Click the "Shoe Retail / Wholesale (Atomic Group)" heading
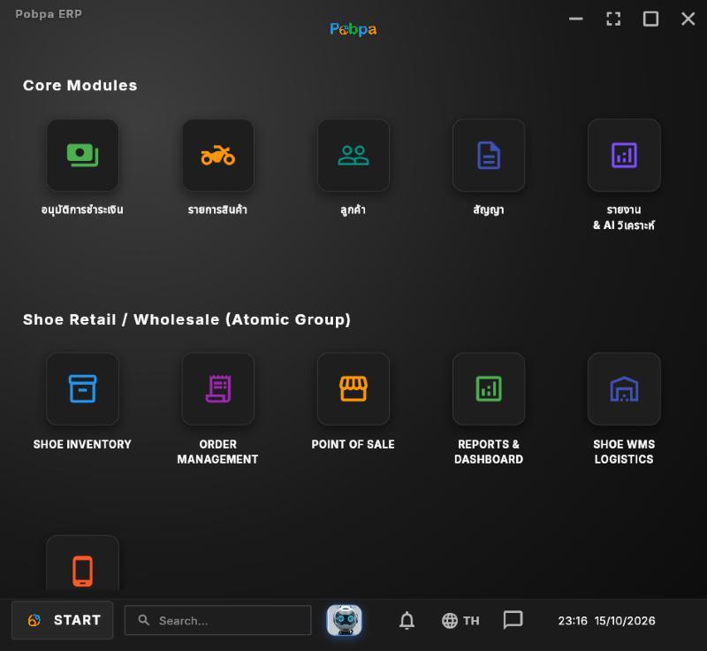Image resolution: width=707 pixels, height=651 pixels. pos(186,319)
